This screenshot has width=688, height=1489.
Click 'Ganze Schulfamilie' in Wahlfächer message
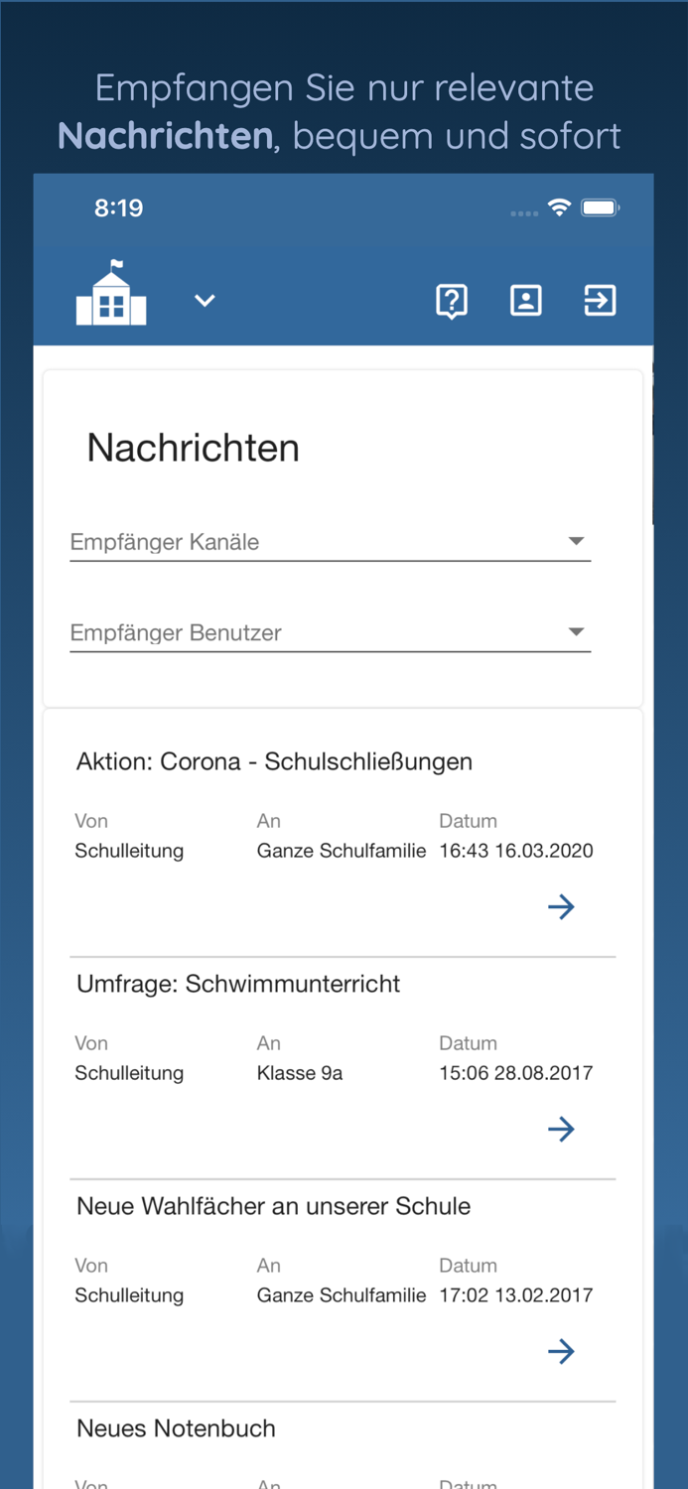point(342,1295)
